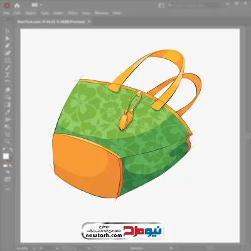Viewport: 251px width, 251px height.
Task: Select the Selection tool arrow
Action: tap(8, 31)
